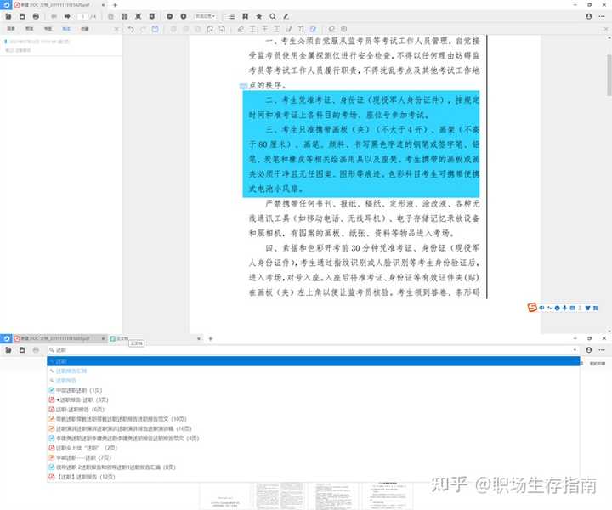Click the Sogou input method S logo

[532, 308]
